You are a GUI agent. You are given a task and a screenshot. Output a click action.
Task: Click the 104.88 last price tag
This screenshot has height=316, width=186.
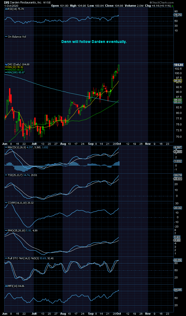pyautogui.click(x=178, y=65)
